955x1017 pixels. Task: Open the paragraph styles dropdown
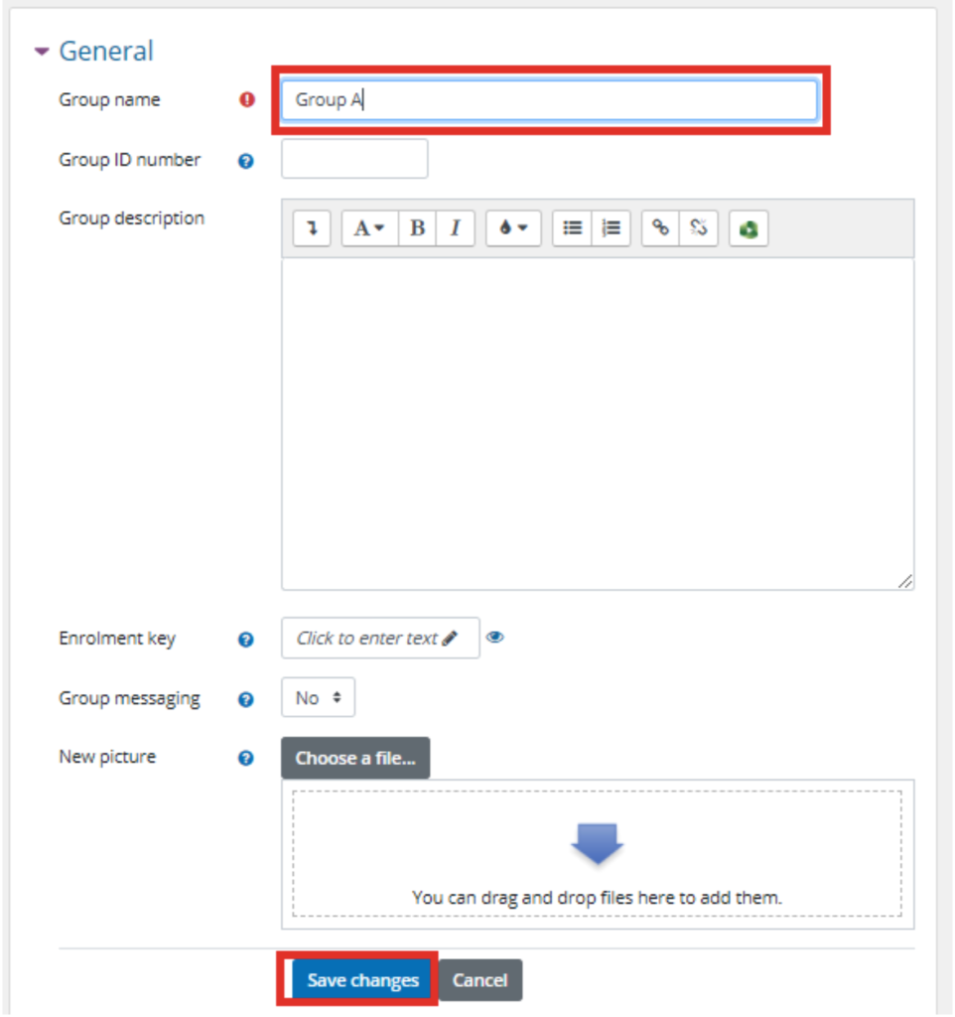(x=367, y=227)
